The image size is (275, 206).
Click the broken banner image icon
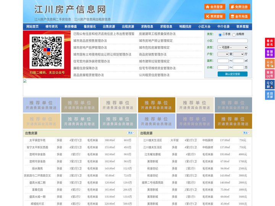coord(25,81)
